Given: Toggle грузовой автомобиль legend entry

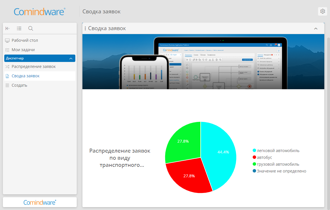Looking at the screenshot, I should (x=276, y=164).
